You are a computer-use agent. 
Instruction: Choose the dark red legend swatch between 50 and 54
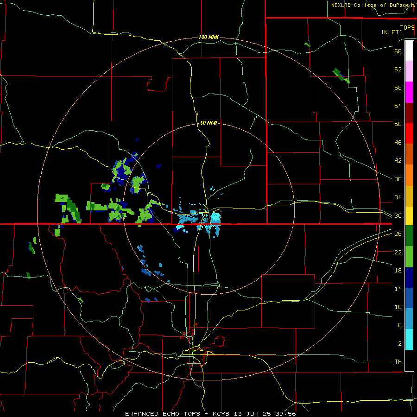pos(409,113)
